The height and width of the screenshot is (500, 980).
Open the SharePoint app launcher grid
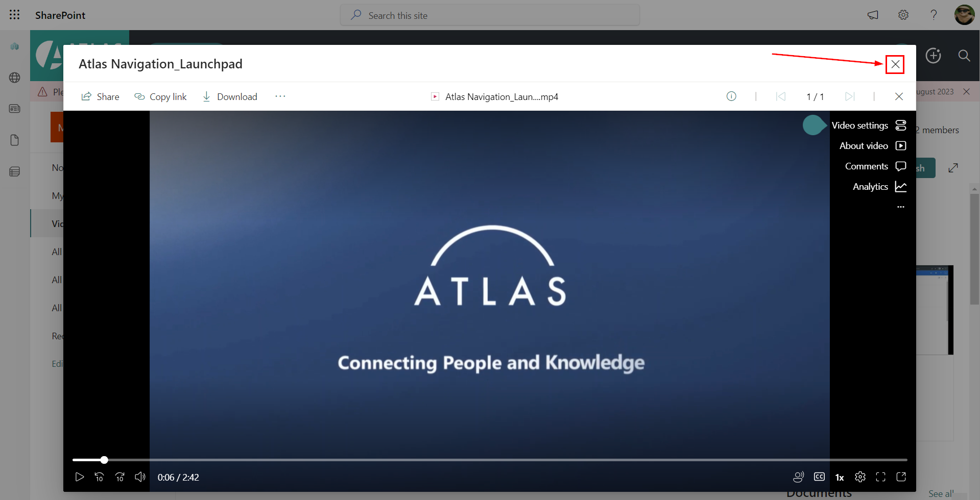(14, 15)
